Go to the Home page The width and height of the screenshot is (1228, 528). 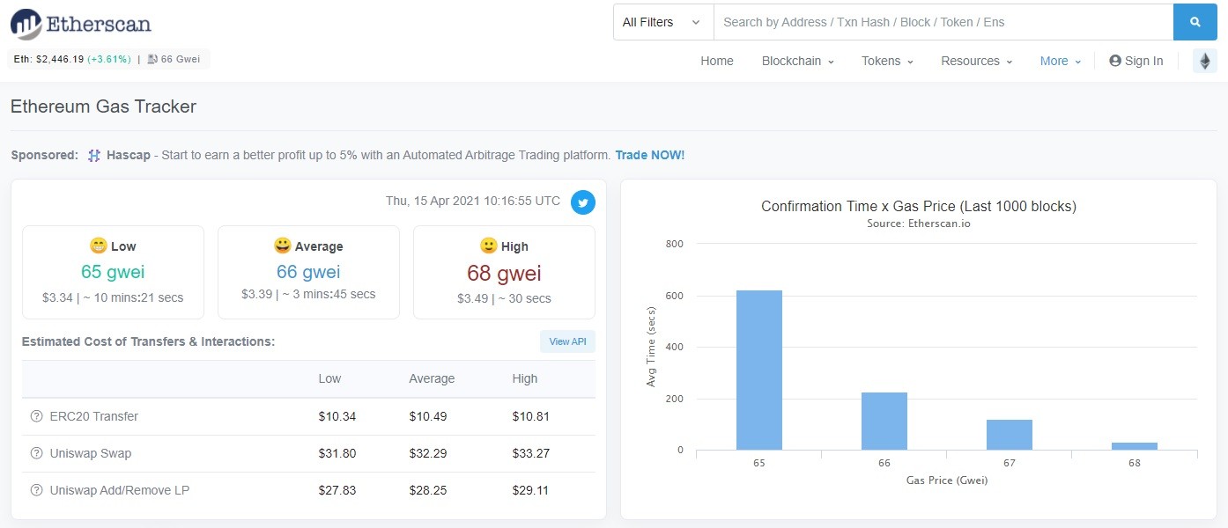click(x=717, y=61)
